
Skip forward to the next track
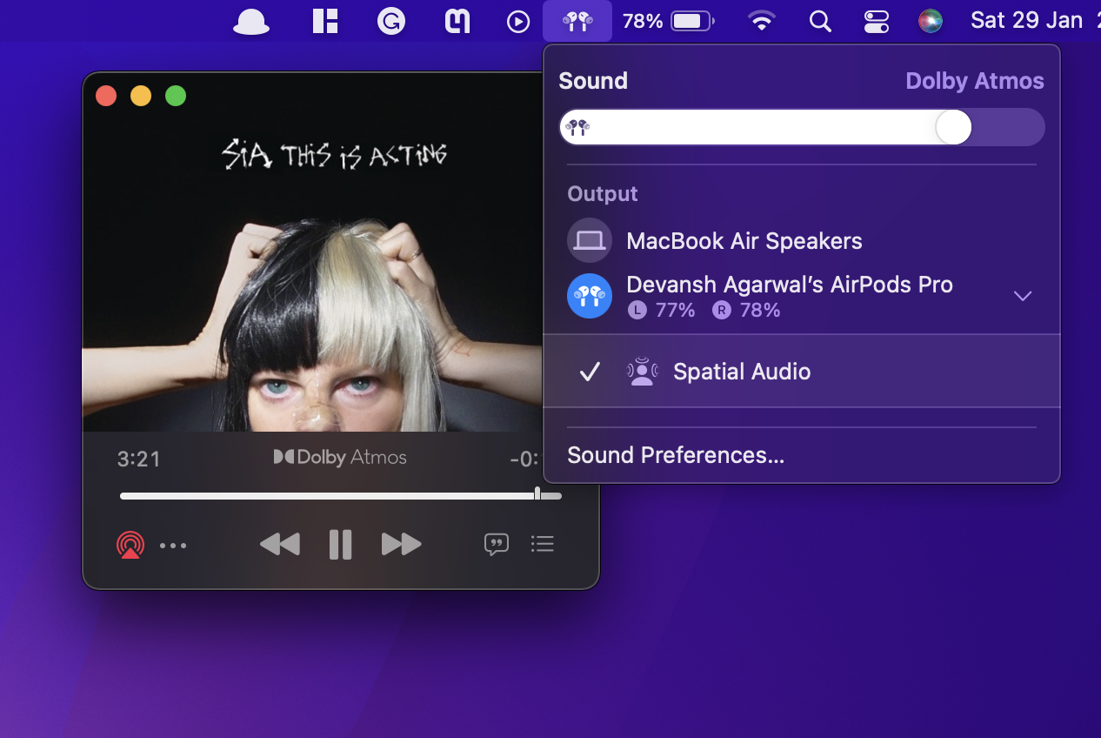coord(401,545)
